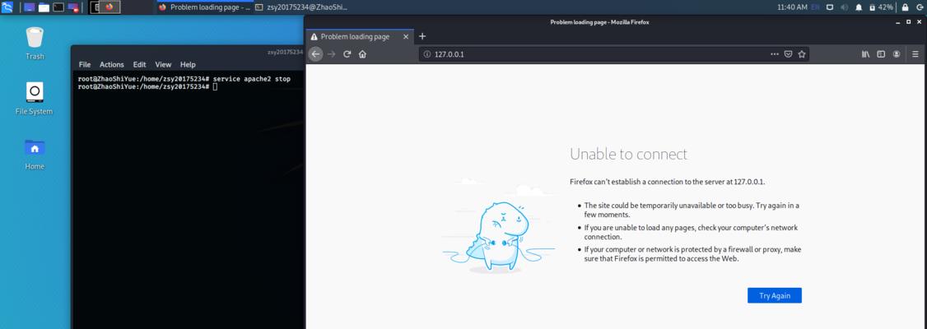Click the Firefox workspace thumbnail in panel
Image resolution: width=927 pixels, height=329 pixels.
coord(109,7)
